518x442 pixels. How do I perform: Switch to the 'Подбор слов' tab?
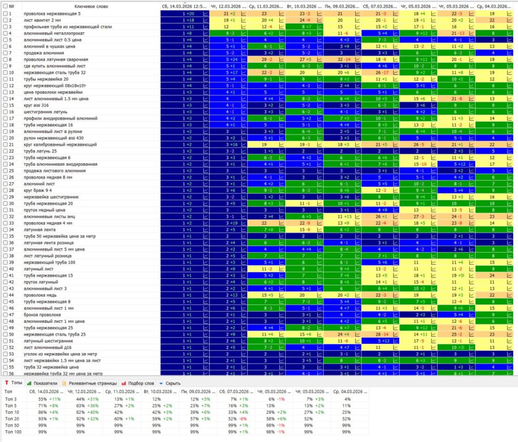138,383
